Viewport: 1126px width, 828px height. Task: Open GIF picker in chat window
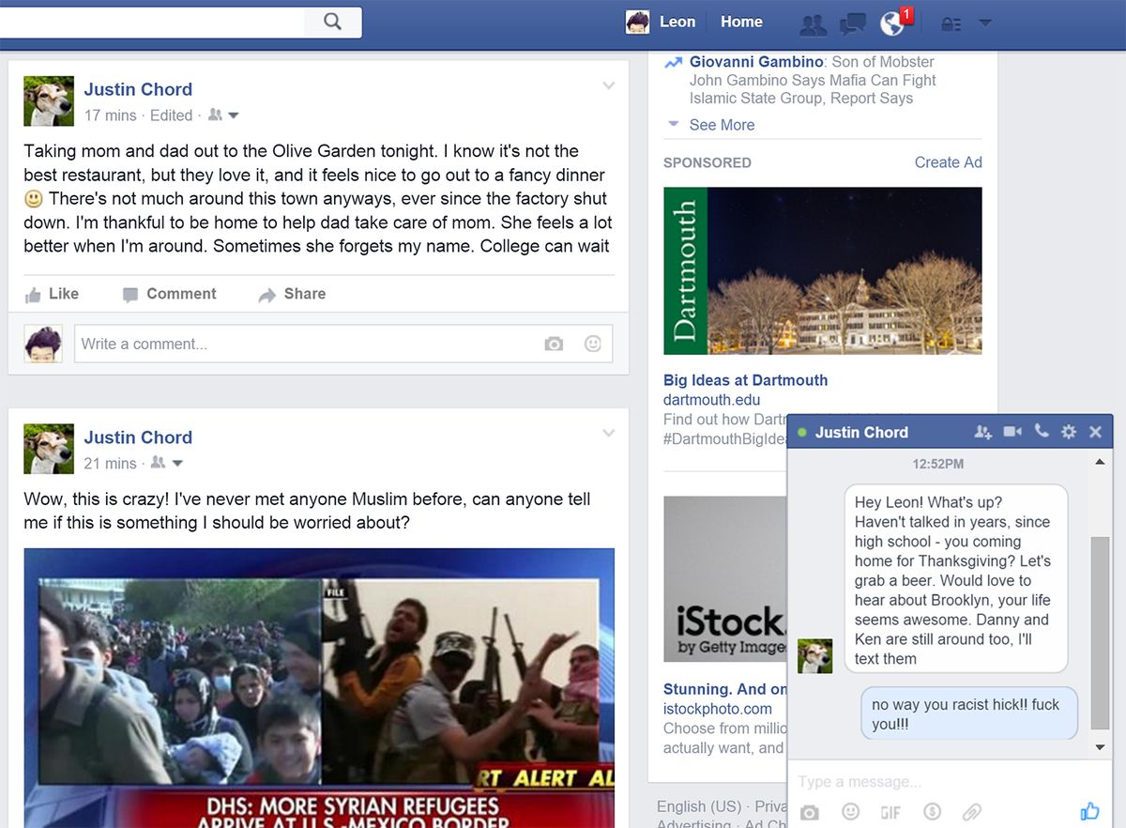point(890,812)
